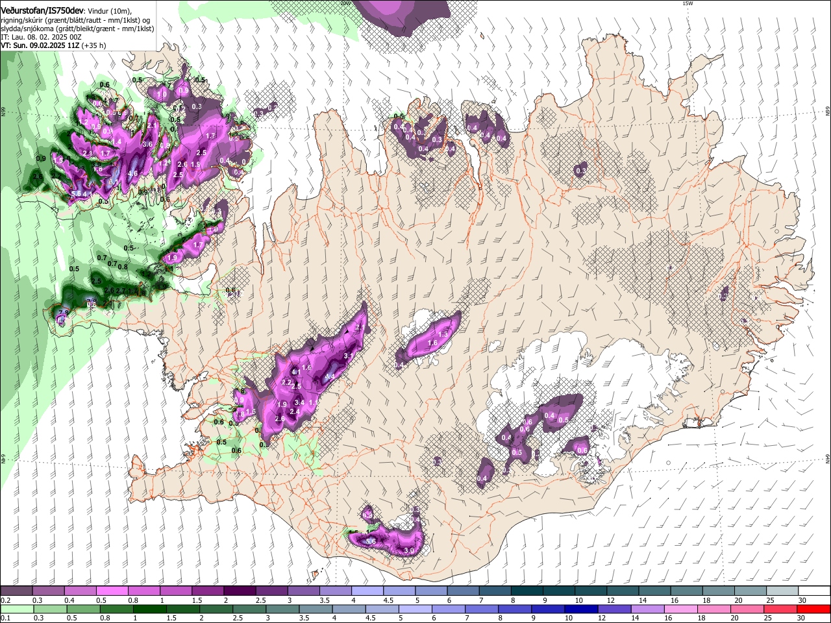The height and width of the screenshot is (623, 831).
Task: Click the '4.4' snowfall value on the map
Action: (x=330, y=377)
